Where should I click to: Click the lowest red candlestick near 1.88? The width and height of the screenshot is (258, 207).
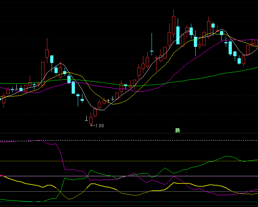tap(91, 119)
